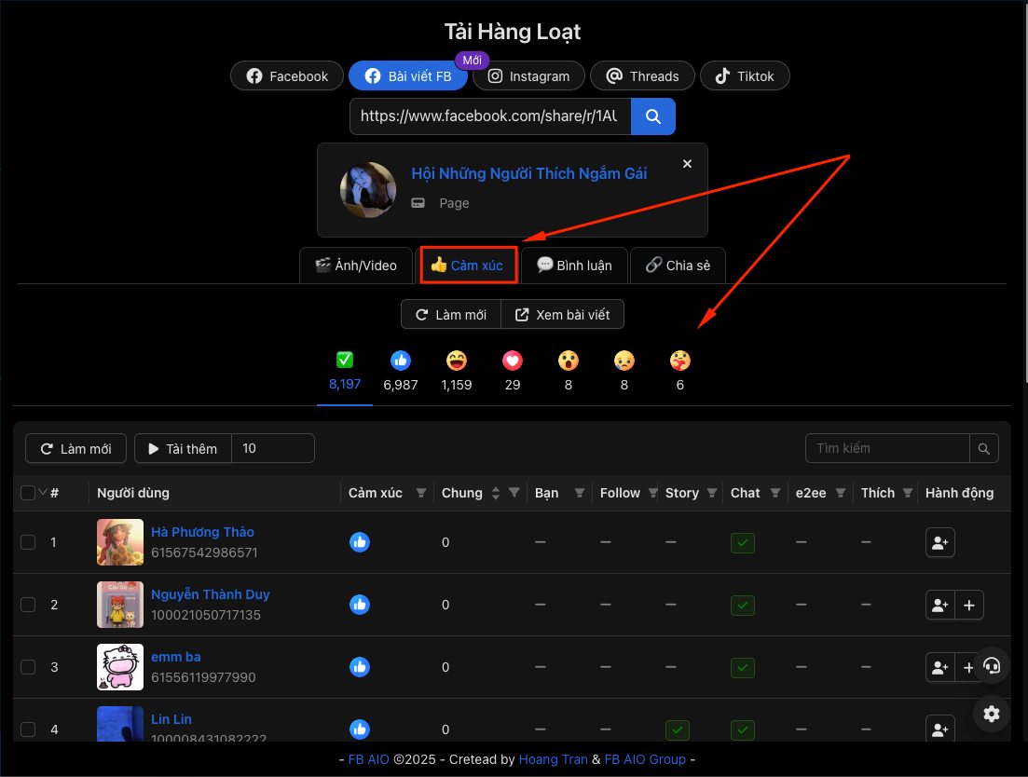Open Nguyễn Thành Duy profile link
The image size is (1028, 777).
click(211, 594)
